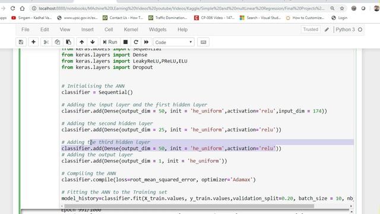Click scroll right arrow of code cell

(x=351, y=206)
